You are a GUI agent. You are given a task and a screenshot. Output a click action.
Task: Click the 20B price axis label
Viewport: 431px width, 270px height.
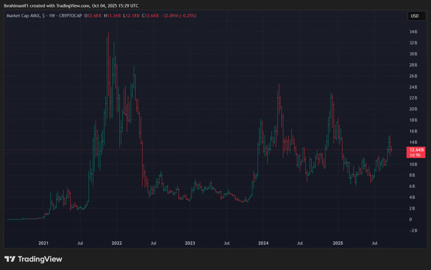[x=413, y=109]
